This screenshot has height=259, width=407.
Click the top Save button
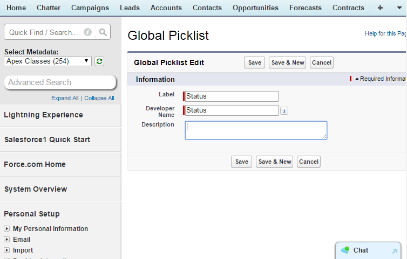[254, 62]
